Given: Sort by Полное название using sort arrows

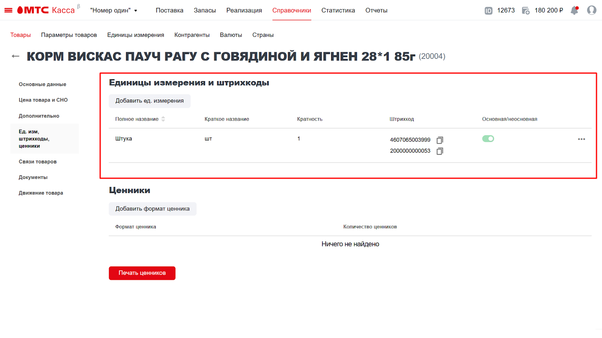Looking at the screenshot, I should click(163, 119).
